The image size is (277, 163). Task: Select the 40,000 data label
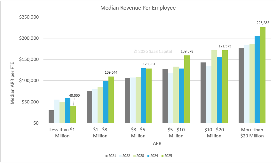point(75,95)
